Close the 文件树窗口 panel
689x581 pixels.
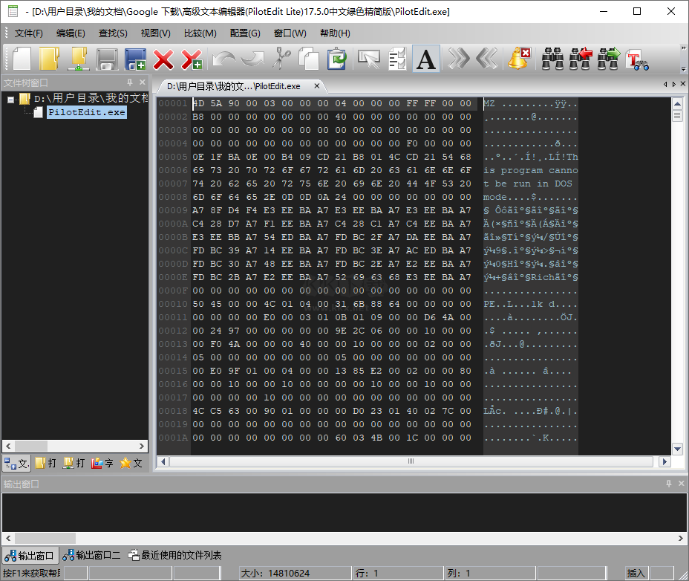point(143,82)
